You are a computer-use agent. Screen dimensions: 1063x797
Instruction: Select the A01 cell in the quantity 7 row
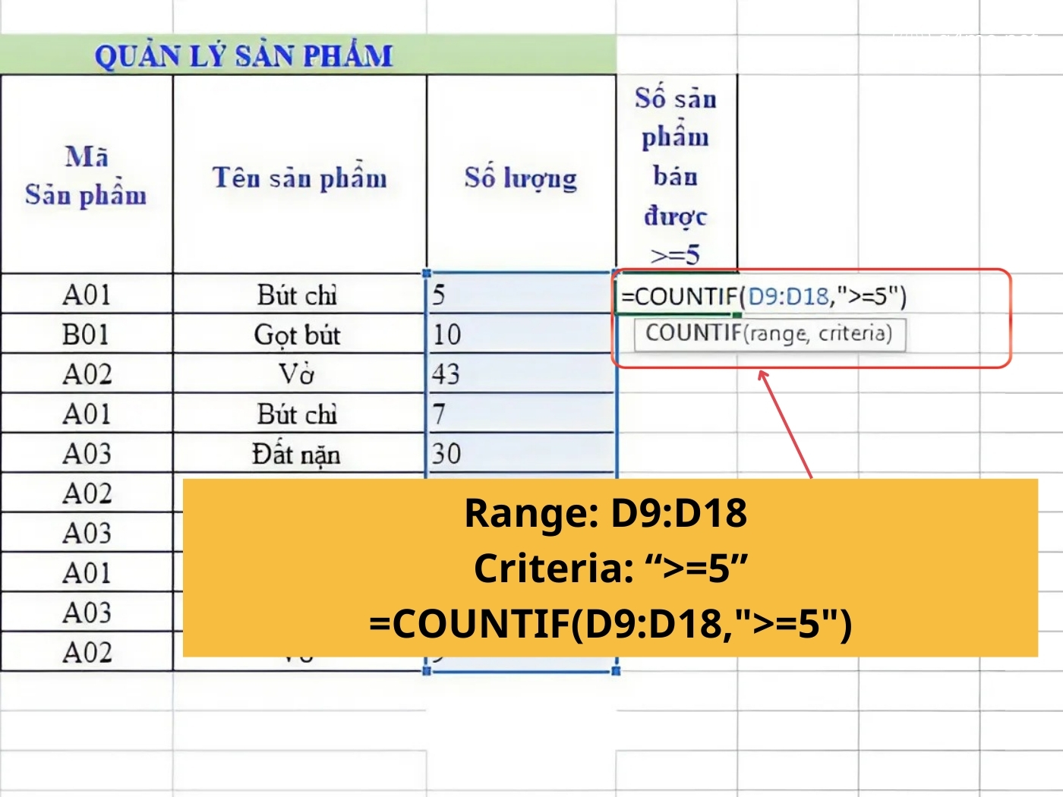point(87,414)
